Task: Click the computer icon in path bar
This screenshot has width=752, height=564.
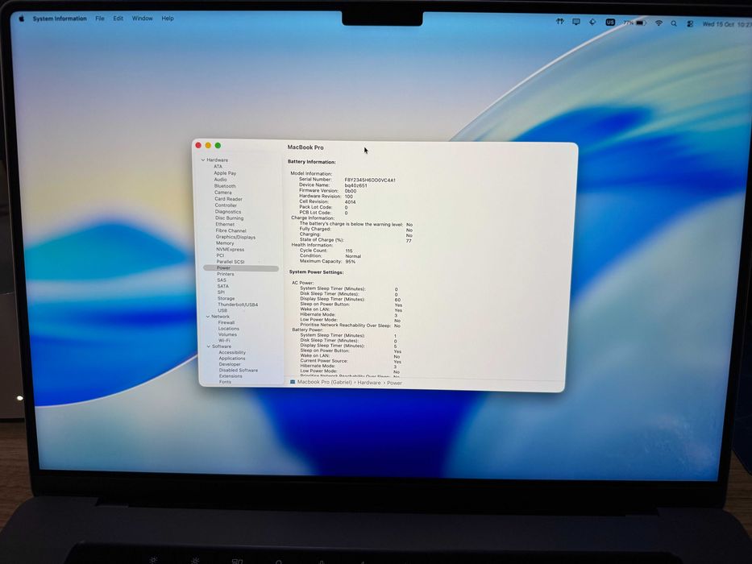Action: 293,382
